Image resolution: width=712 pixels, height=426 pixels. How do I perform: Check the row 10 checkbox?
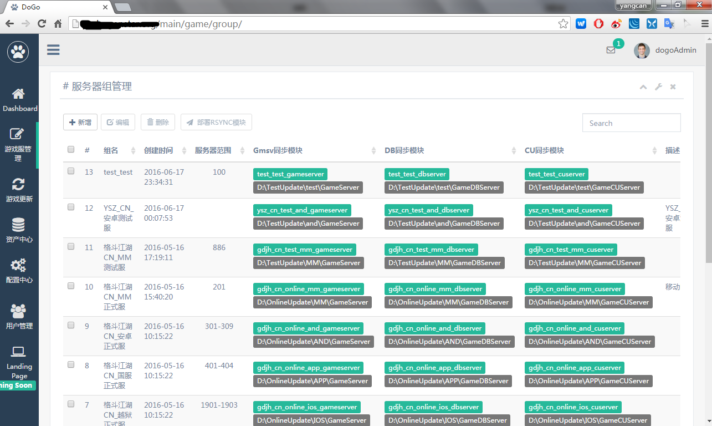pos(71,286)
